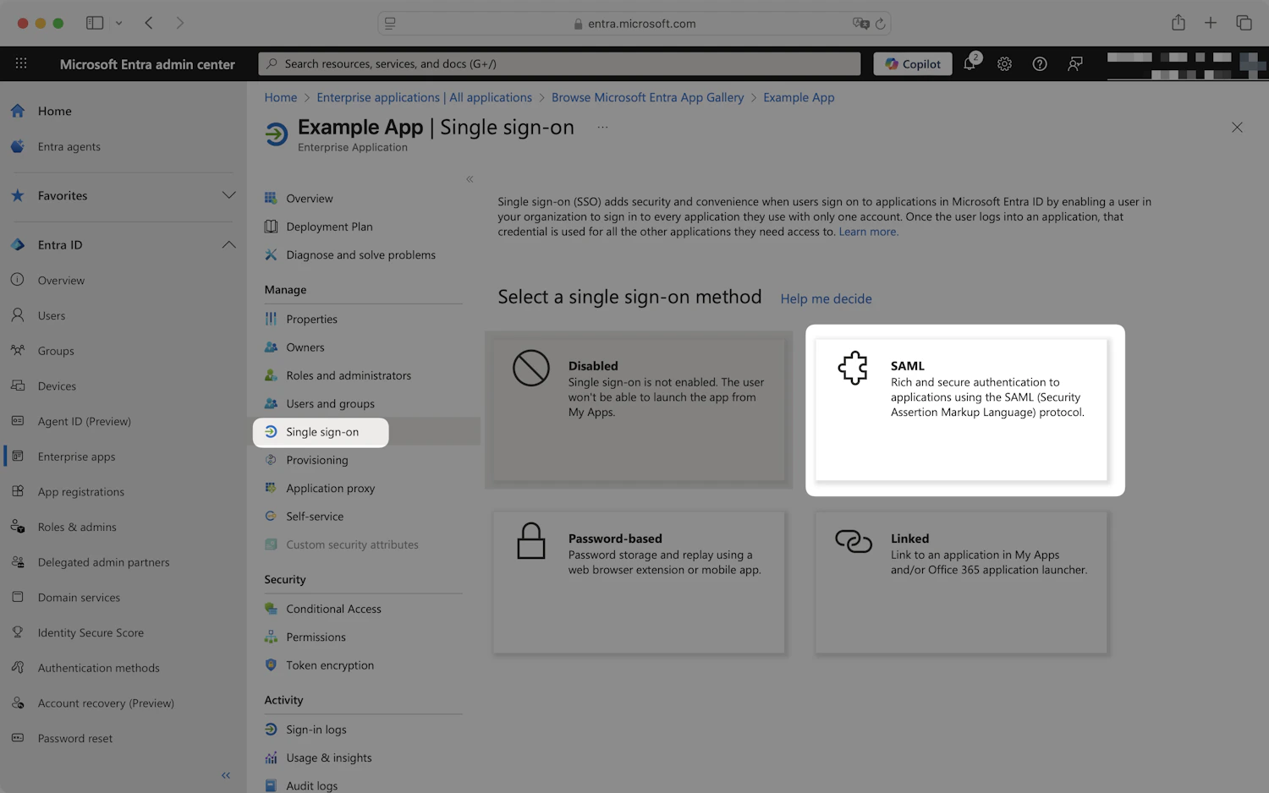
Task: Click the Token encryption shield icon
Action: point(271,665)
